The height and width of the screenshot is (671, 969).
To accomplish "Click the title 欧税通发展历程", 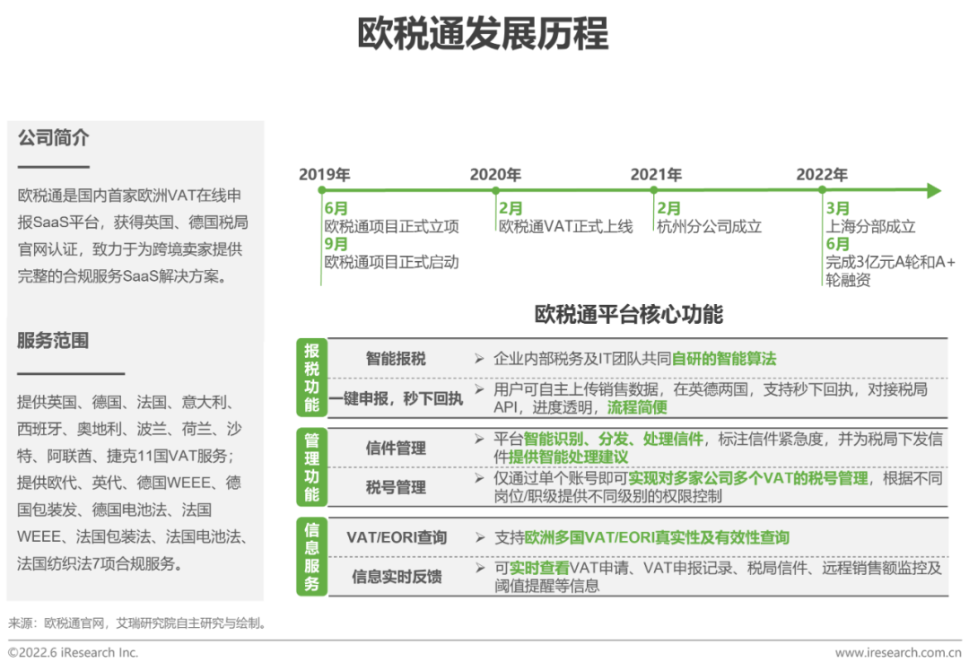I will [484, 33].
